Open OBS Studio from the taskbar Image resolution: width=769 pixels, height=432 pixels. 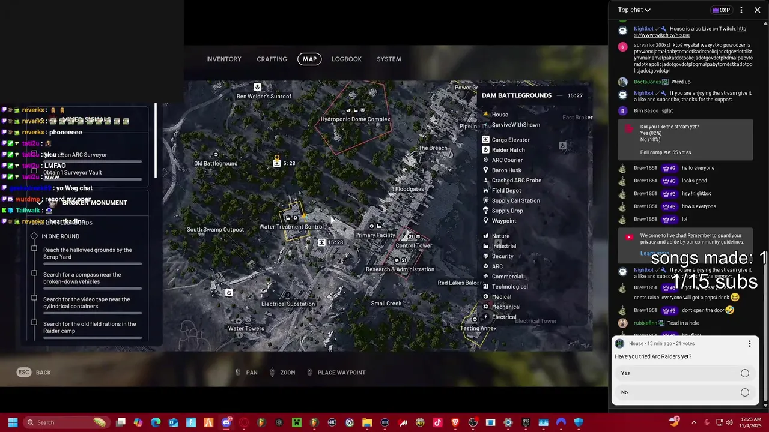tap(473, 422)
